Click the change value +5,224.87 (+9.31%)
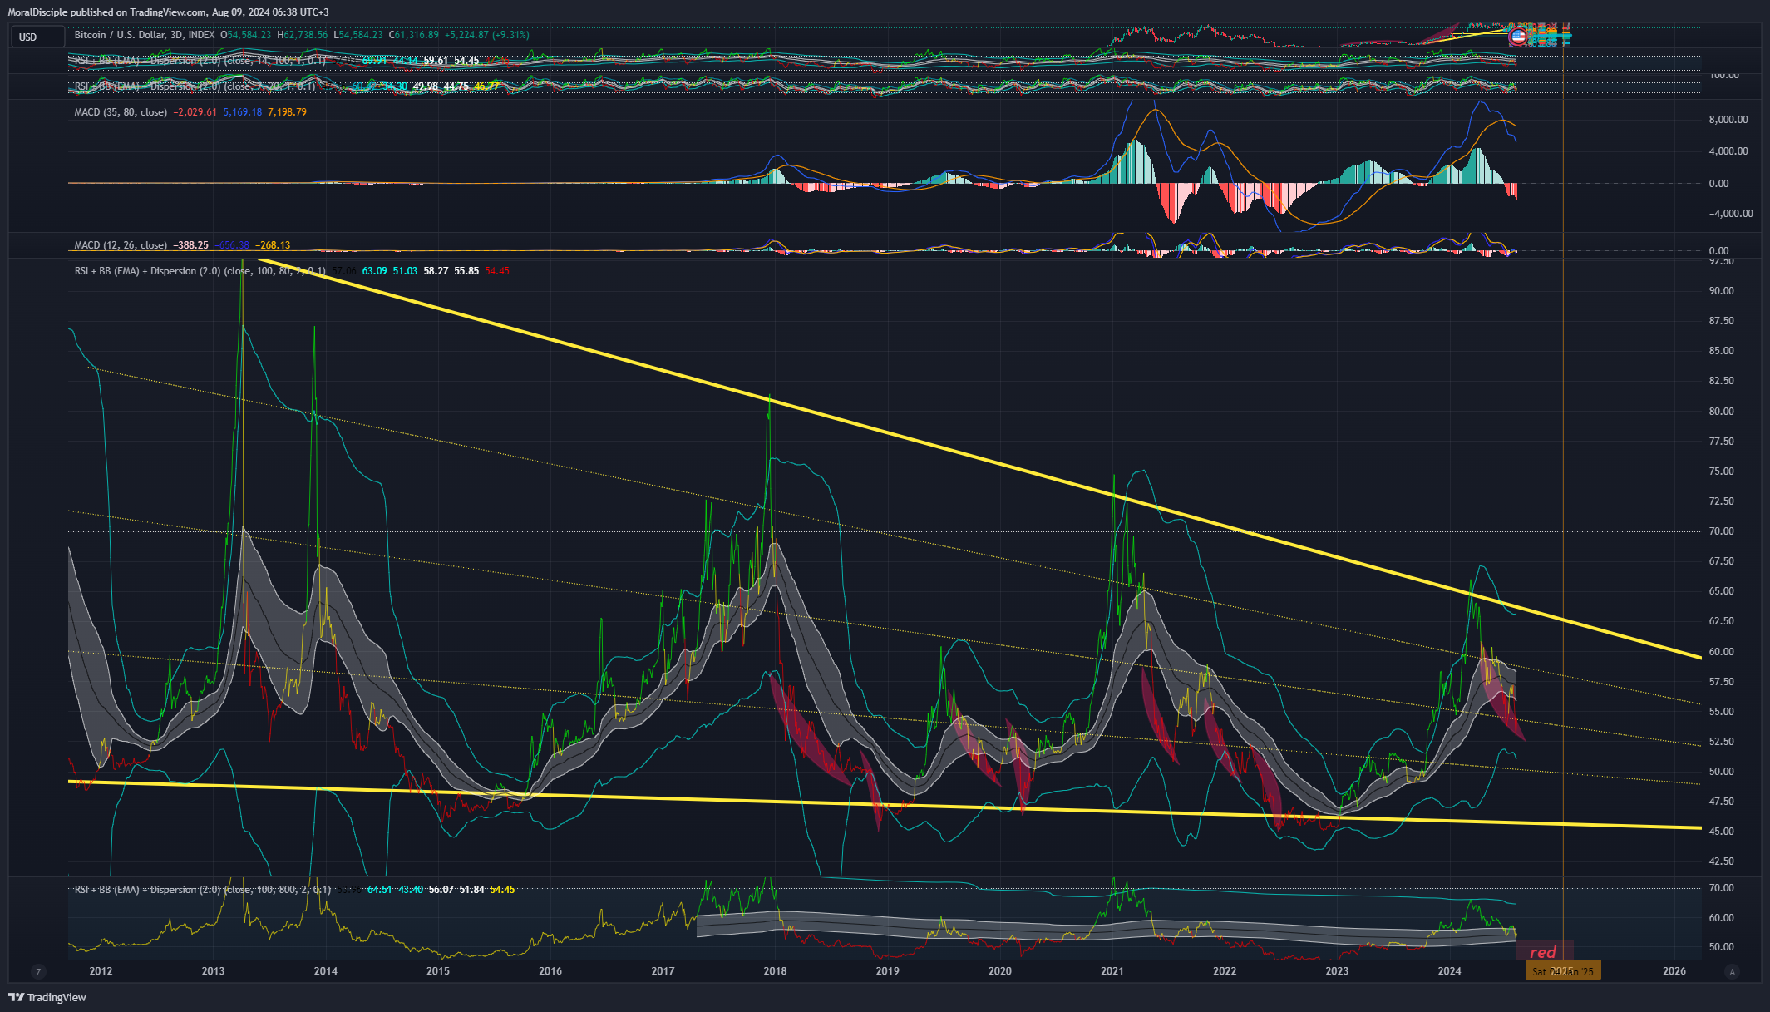 [486, 35]
